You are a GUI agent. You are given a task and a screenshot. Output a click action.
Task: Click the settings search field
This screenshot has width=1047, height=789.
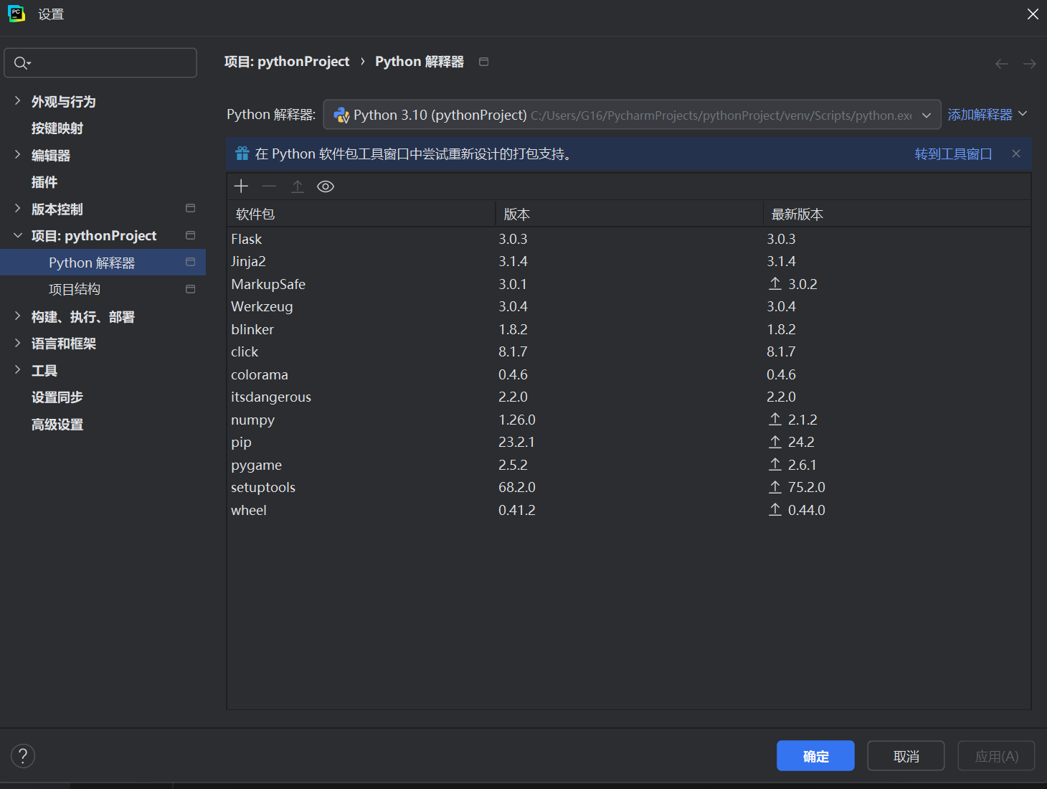click(x=108, y=63)
